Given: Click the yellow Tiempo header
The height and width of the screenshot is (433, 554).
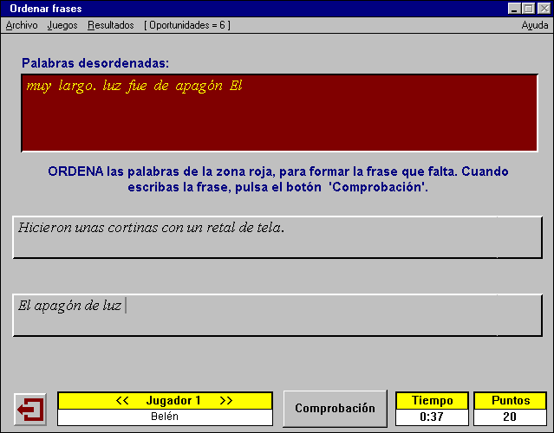Looking at the screenshot, I should [x=432, y=401].
